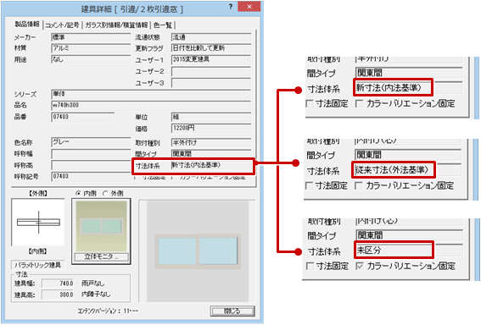The height and width of the screenshot is (325, 481).
Task: Click the plan view thumbnail of window
Action: [x=38, y=223]
